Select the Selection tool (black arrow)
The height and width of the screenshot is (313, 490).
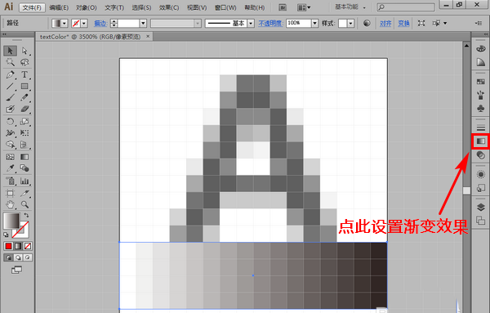(x=10, y=51)
